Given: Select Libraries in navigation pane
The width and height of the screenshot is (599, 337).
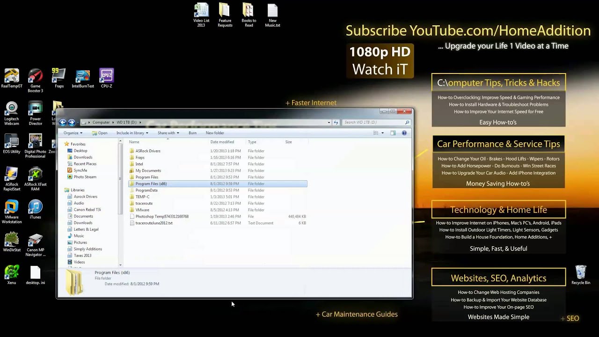Looking at the screenshot, I should click(x=77, y=190).
